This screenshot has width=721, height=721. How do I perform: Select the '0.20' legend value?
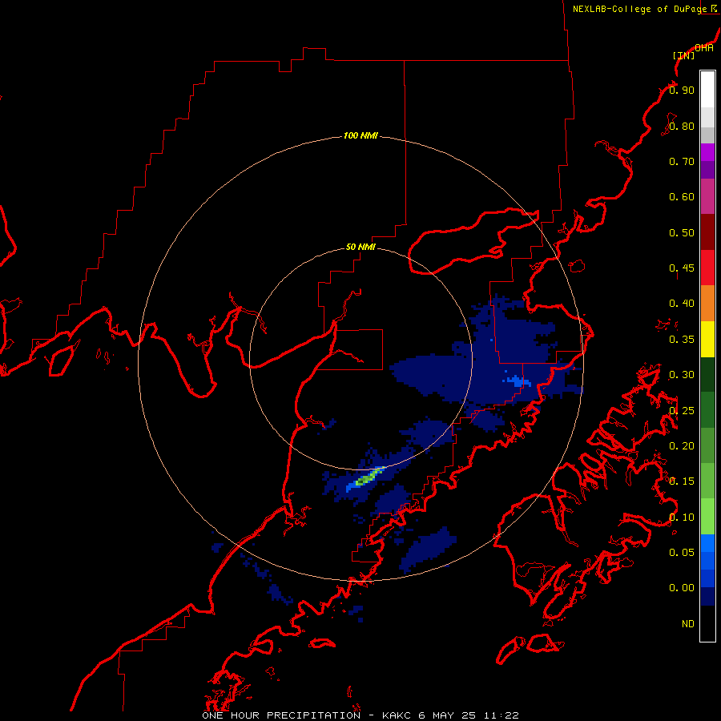click(x=682, y=446)
